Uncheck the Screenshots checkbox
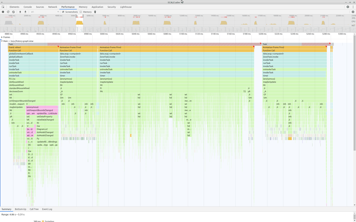This screenshot has height=222, width=356. [x=63, y=12]
